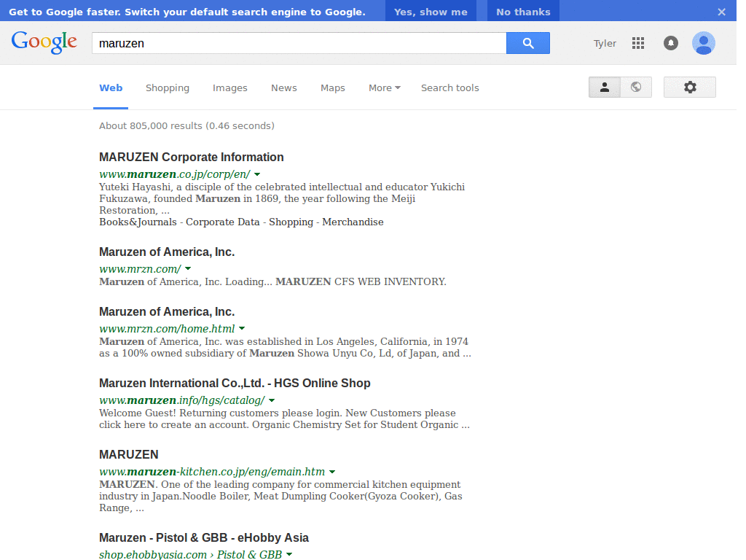Switch to the Maps tab
Image resolution: width=746 pixels, height=560 pixels.
(x=332, y=88)
